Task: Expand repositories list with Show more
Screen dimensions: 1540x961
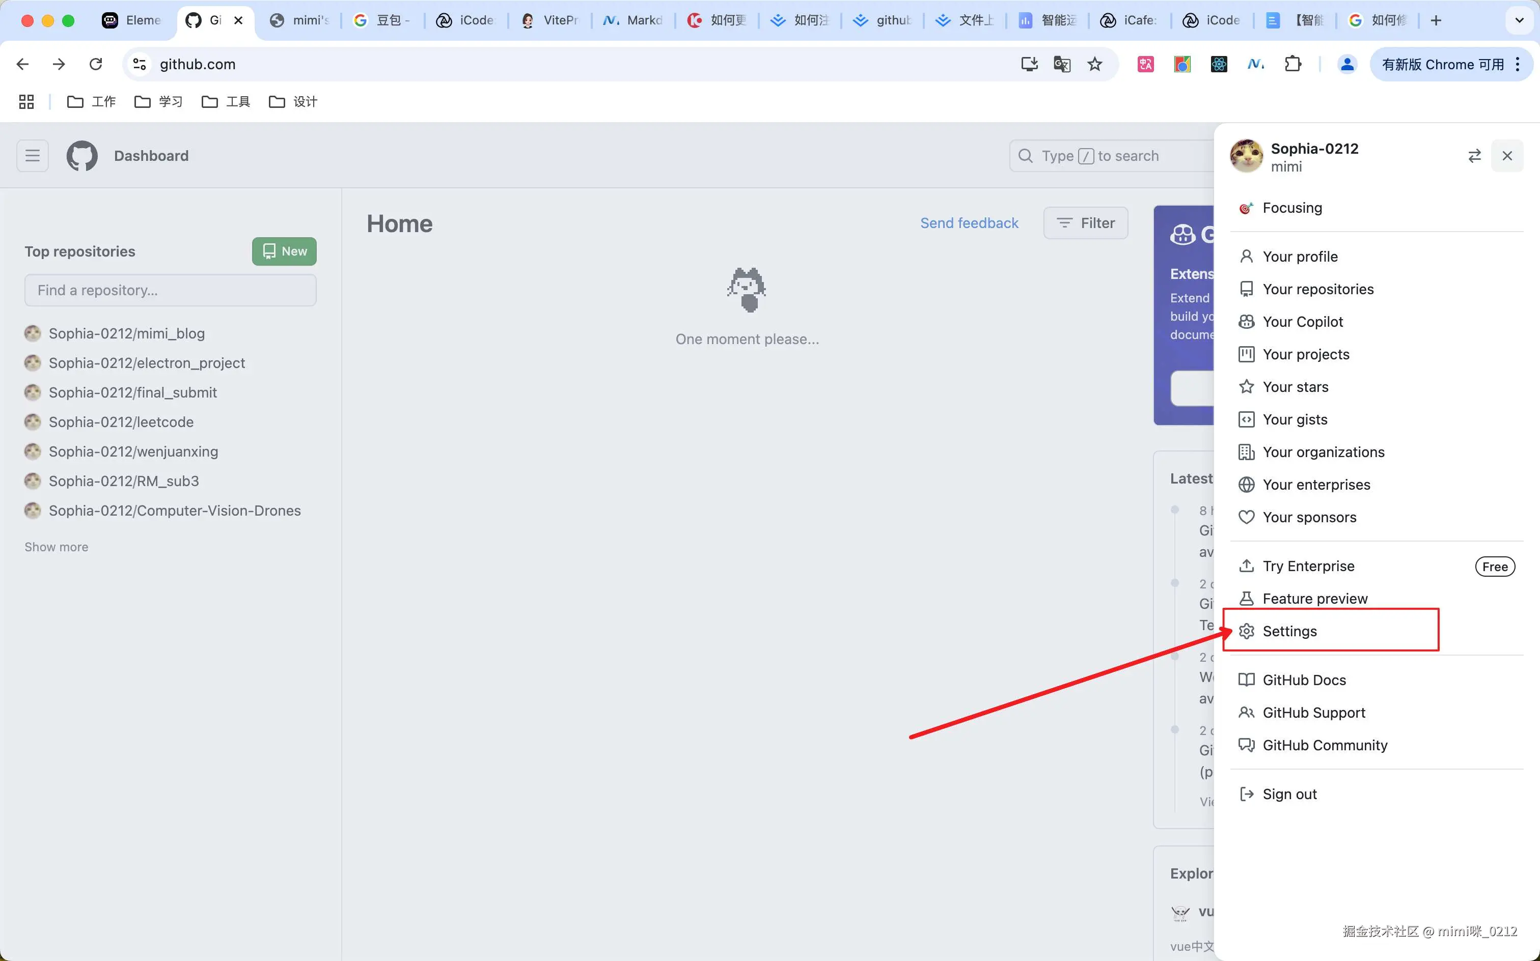Action: (57, 547)
